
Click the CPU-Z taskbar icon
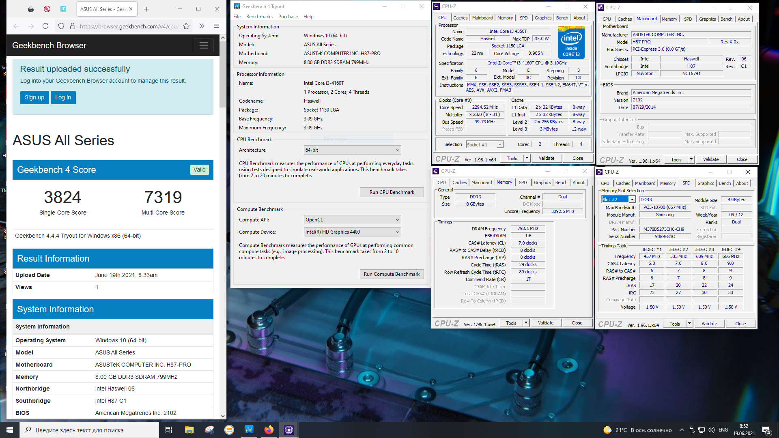pyautogui.click(x=289, y=430)
